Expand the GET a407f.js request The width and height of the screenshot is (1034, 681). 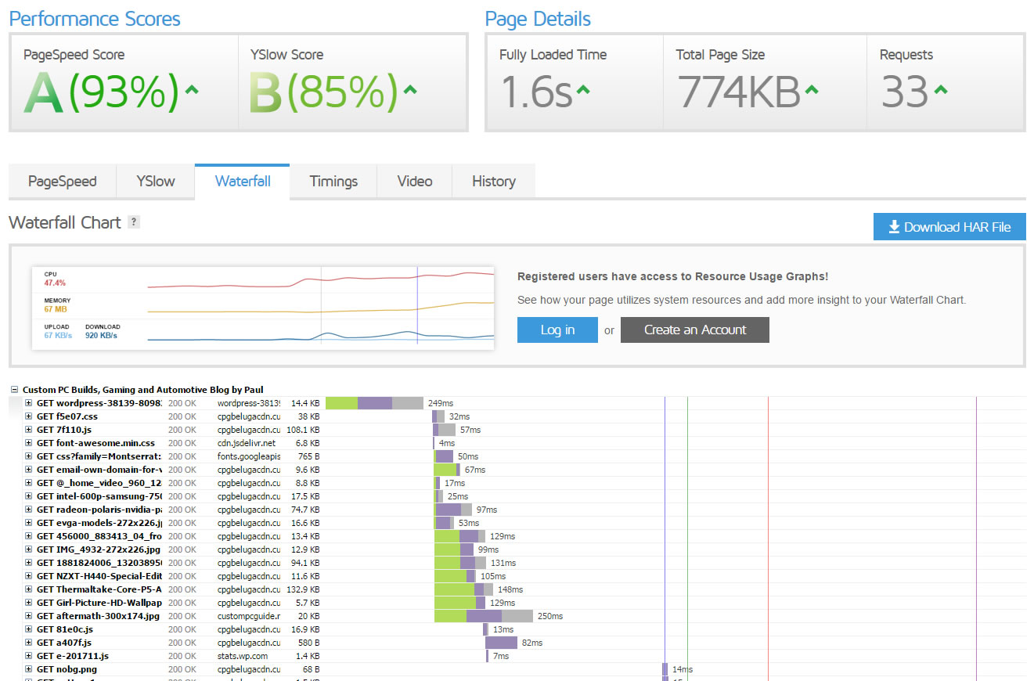(x=29, y=643)
